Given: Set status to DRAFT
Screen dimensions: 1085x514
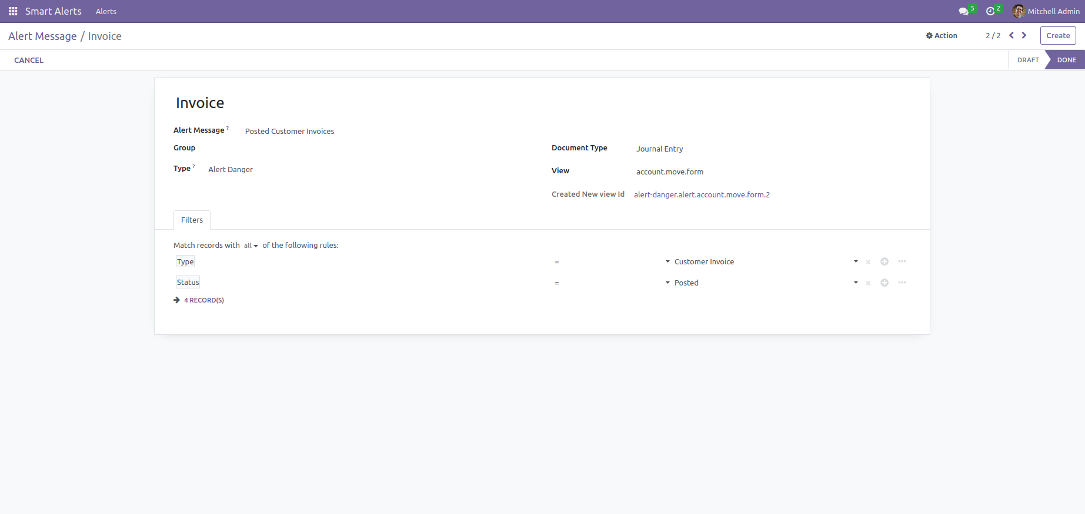Looking at the screenshot, I should (1028, 60).
